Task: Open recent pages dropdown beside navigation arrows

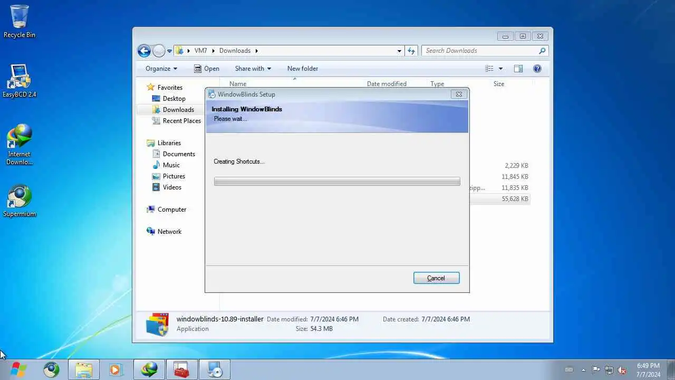Action: click(170, 51)
